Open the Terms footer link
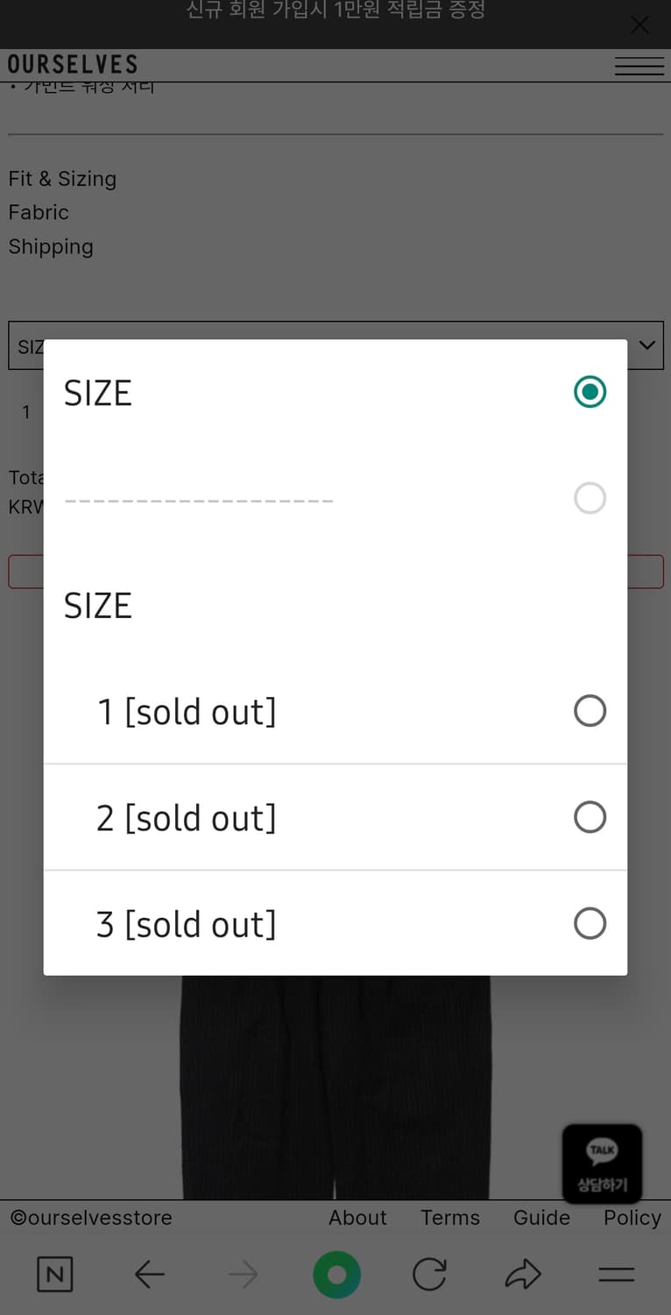671x1315 pixels. 450,1218
